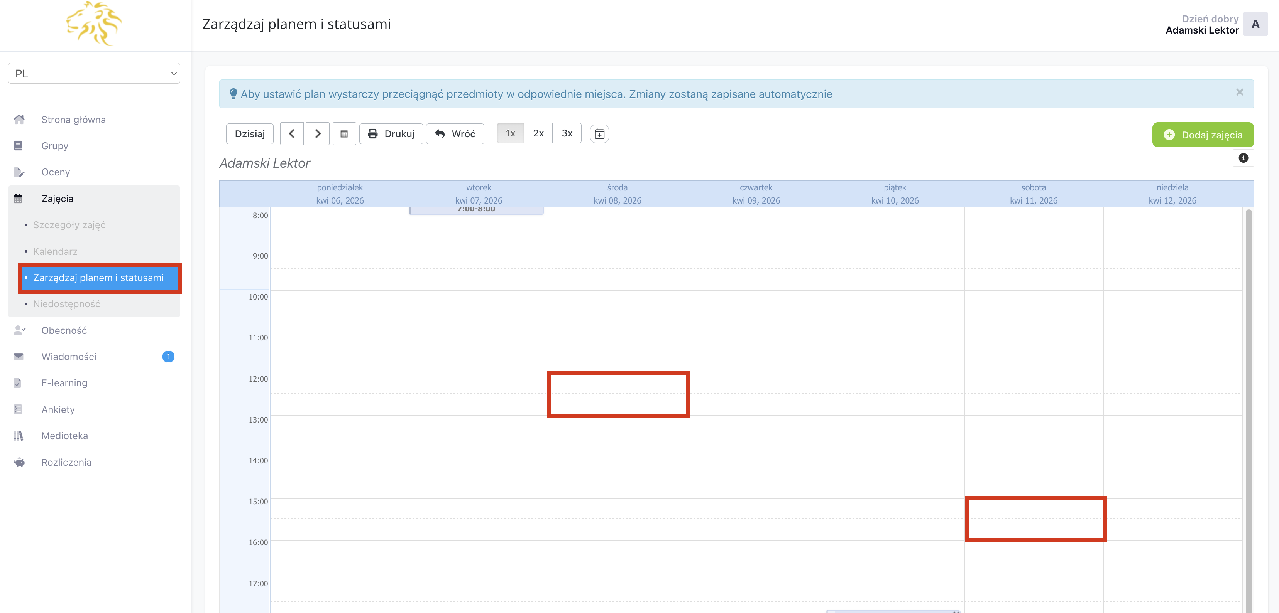Click the user avatar A
Screen dimensions: 1279x613
pos(1255,24)
